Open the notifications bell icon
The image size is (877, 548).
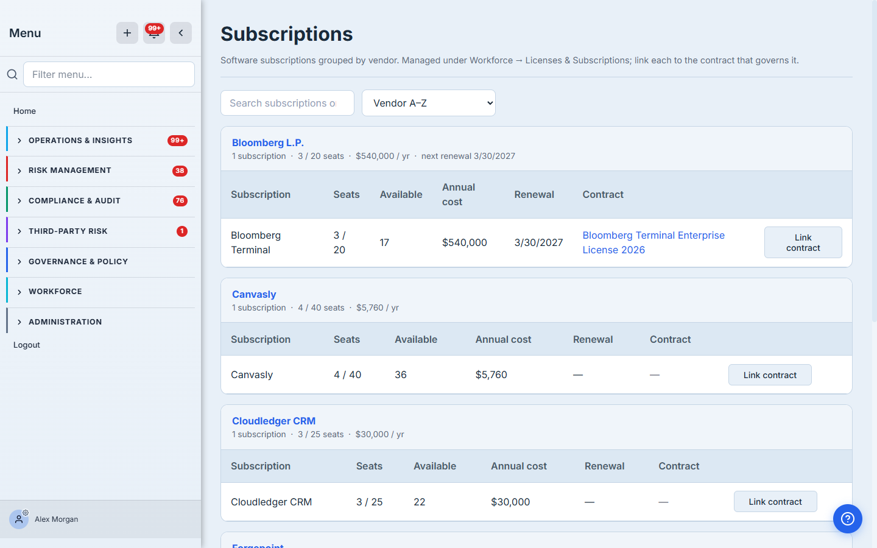pyautogui.click(x=154, y=33)
